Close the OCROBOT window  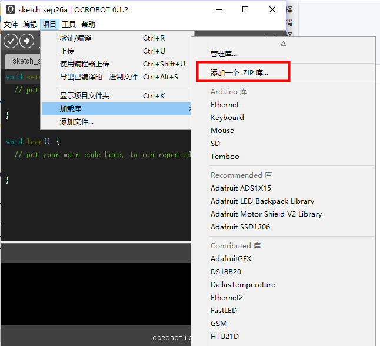click(272, 9)
